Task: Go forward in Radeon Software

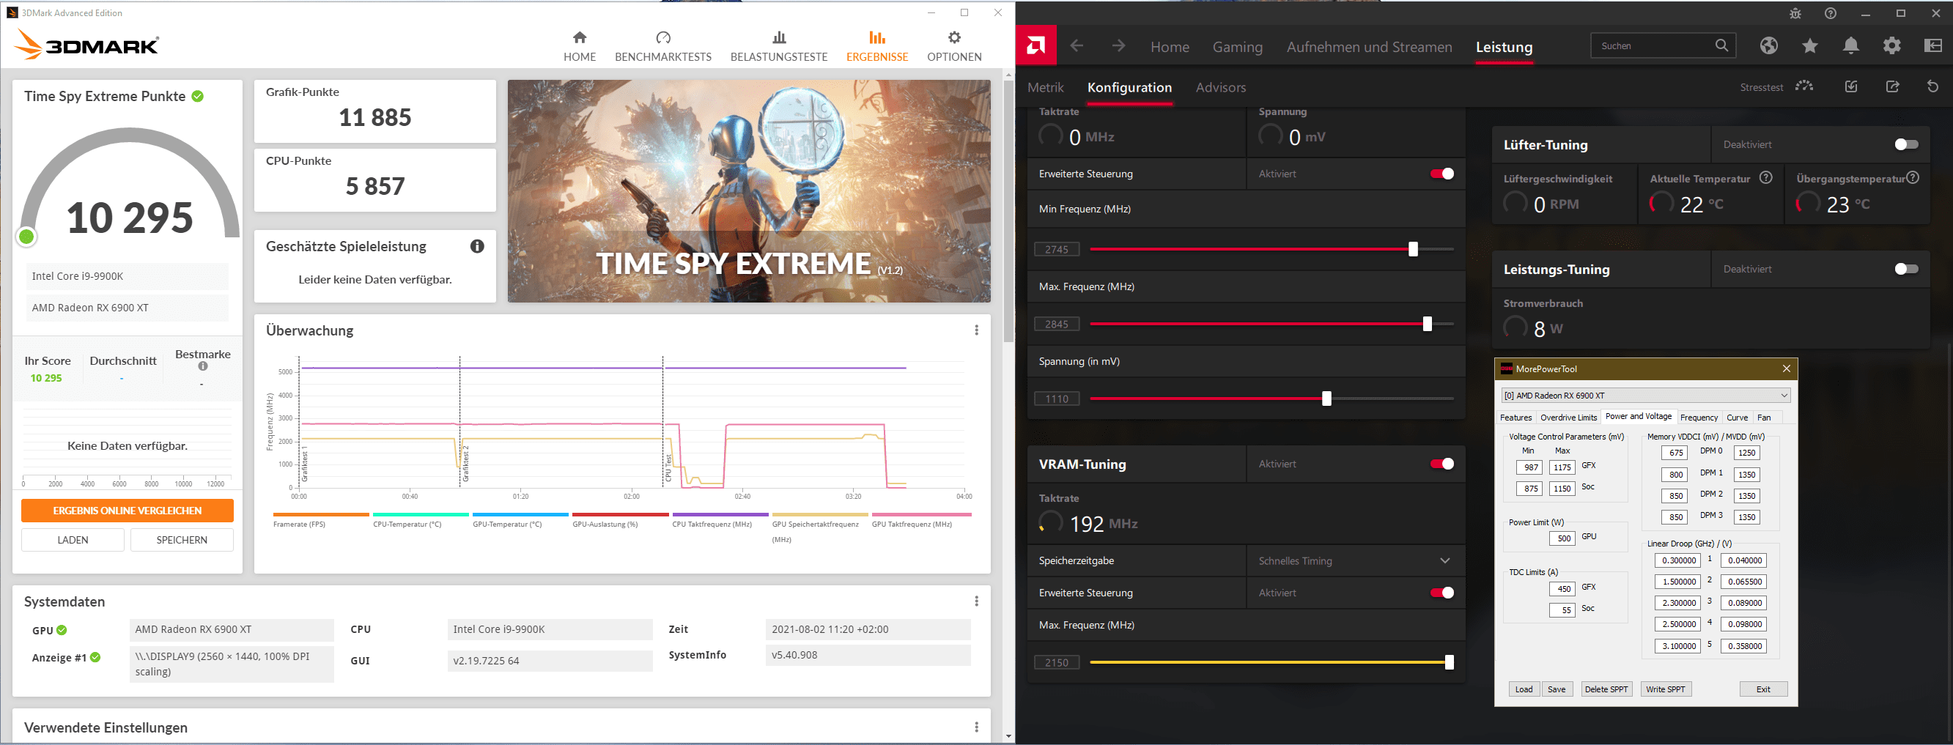Action: click(x=1118, y=46)
